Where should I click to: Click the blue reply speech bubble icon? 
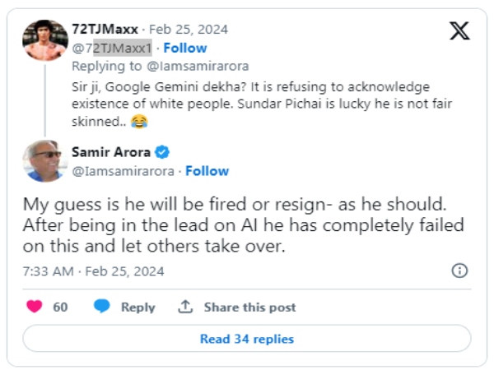102,307
